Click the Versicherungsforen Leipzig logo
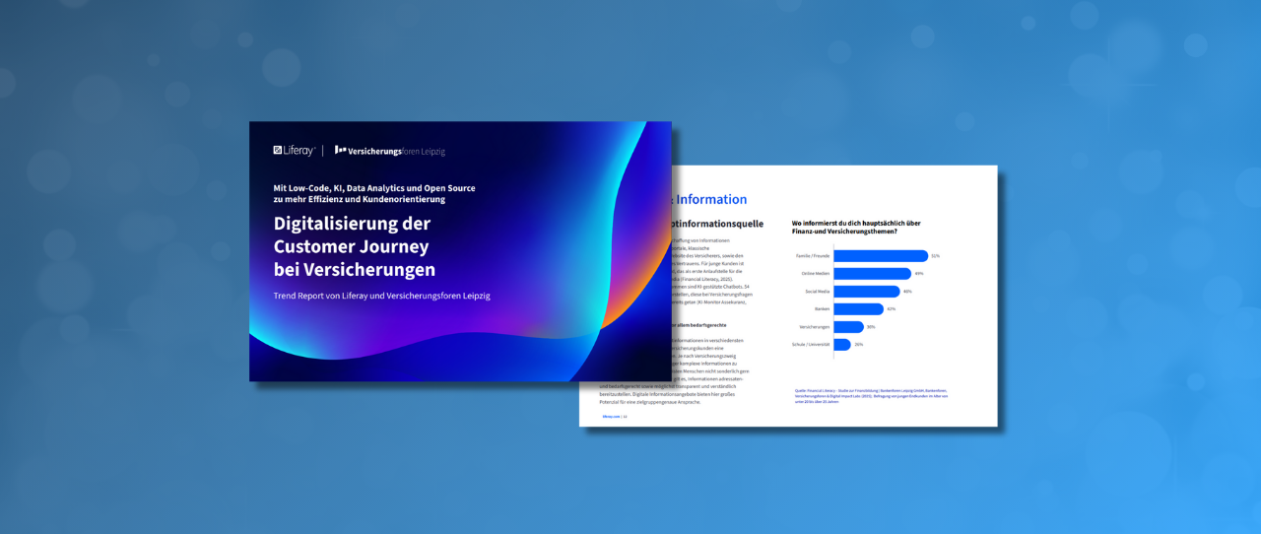 click(390, 151)
